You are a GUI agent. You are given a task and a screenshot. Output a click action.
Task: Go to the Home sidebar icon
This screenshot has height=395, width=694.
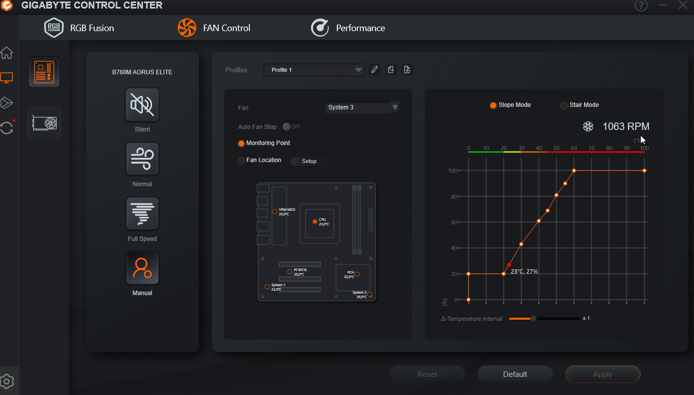(7, 53)
